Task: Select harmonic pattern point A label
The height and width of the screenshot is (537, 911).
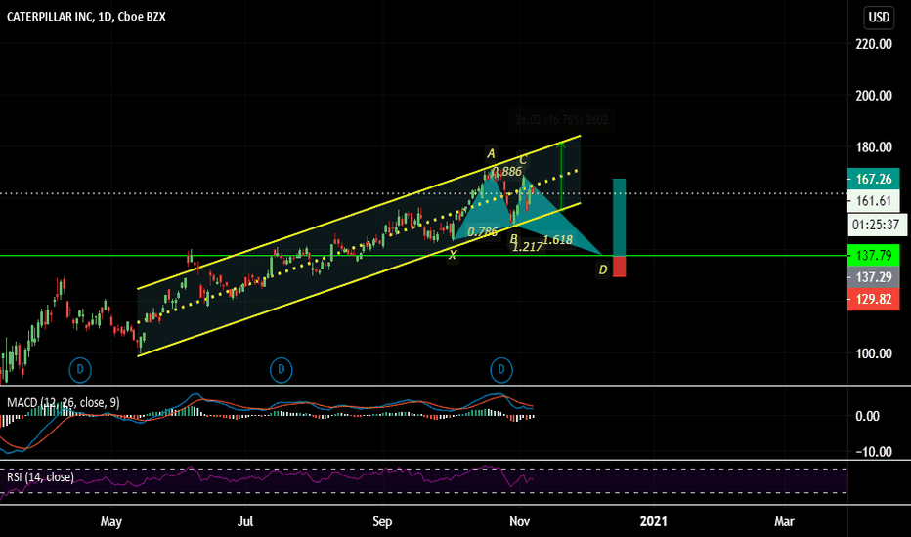Action: tap(491, 154)
